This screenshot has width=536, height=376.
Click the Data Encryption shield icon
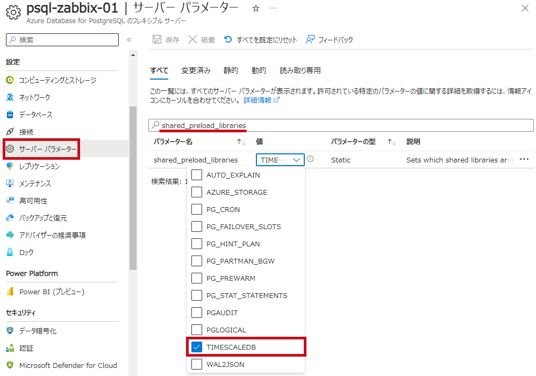[10, 331]
